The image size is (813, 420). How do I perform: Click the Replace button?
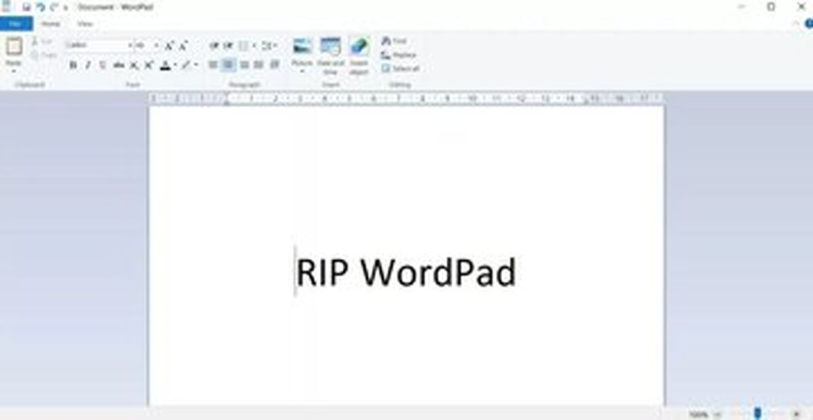pyautogui.click(x=399, y=55)
